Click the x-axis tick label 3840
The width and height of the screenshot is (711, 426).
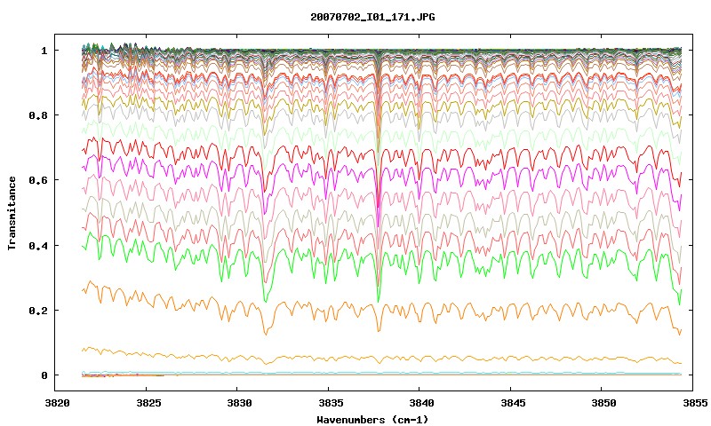[x=420, y=403]
